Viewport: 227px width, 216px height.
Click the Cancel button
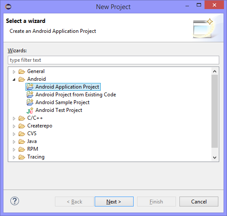199,202
